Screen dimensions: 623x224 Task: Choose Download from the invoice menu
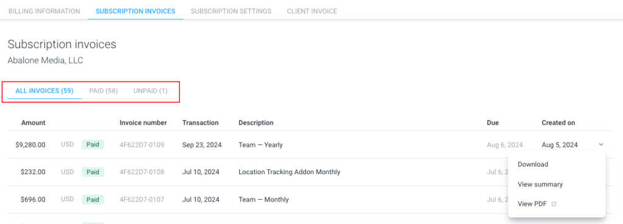click(x=533, y=165)
